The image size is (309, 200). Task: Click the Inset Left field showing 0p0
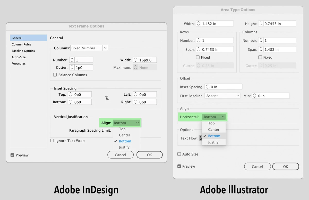click(x=147, y=95)
